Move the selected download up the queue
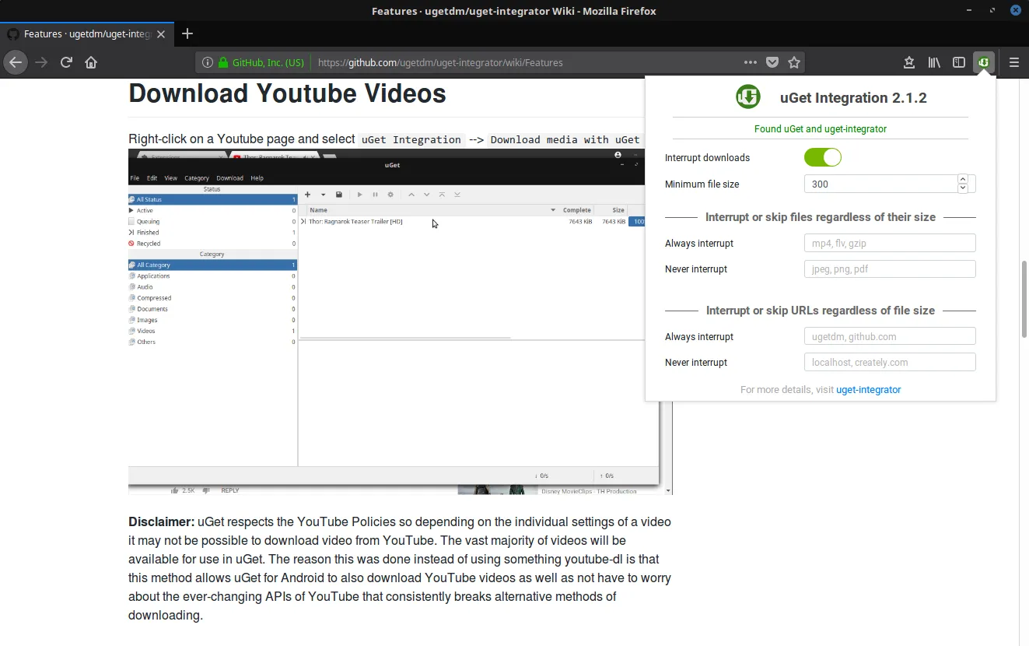Screen dimensions: 1029x646 412,195
